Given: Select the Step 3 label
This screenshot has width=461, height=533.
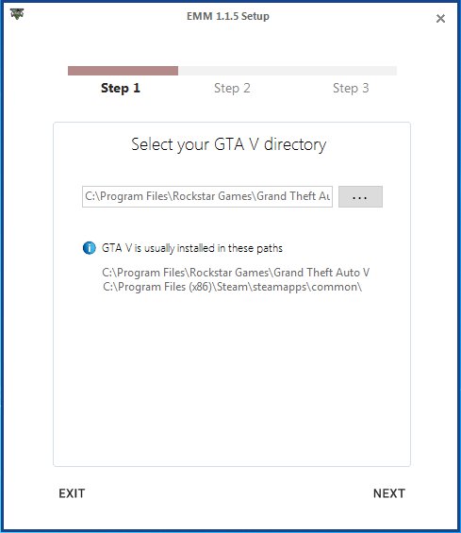Looking at the screenshot, I should click(x=351, y=89).
